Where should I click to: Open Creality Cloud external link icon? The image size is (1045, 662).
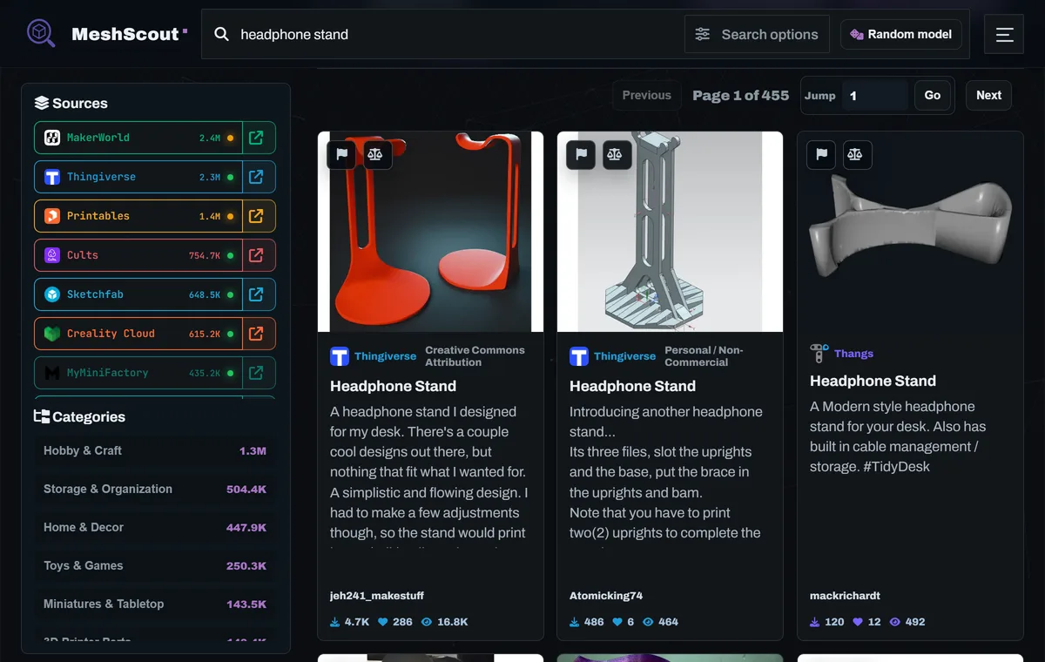(x=259, y=334)
